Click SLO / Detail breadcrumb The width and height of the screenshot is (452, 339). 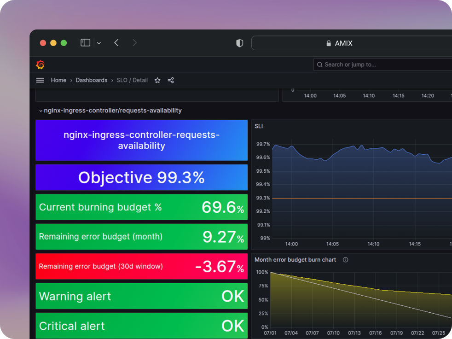(132, 80)
